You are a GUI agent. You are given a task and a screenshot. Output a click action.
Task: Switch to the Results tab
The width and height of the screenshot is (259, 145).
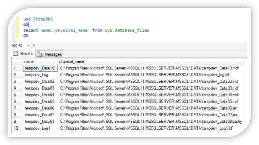(x=23, y=54)
